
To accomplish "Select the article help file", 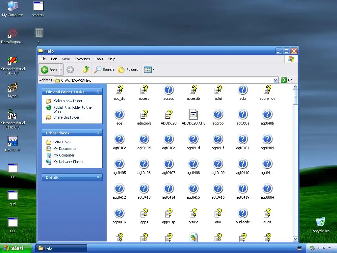I will click(x=193, y=216).
